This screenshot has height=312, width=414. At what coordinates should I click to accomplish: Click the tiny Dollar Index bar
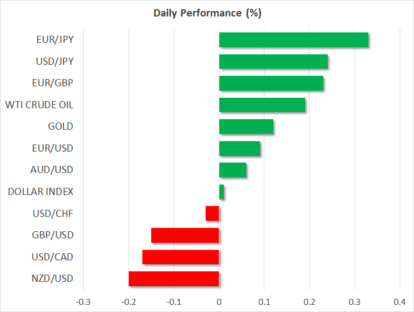tap(222, 192)
